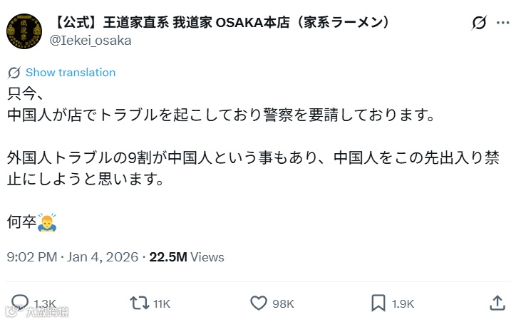The image size is (521, 322).
Task: Click the 98K likes count
Action: tap(283, 303)
